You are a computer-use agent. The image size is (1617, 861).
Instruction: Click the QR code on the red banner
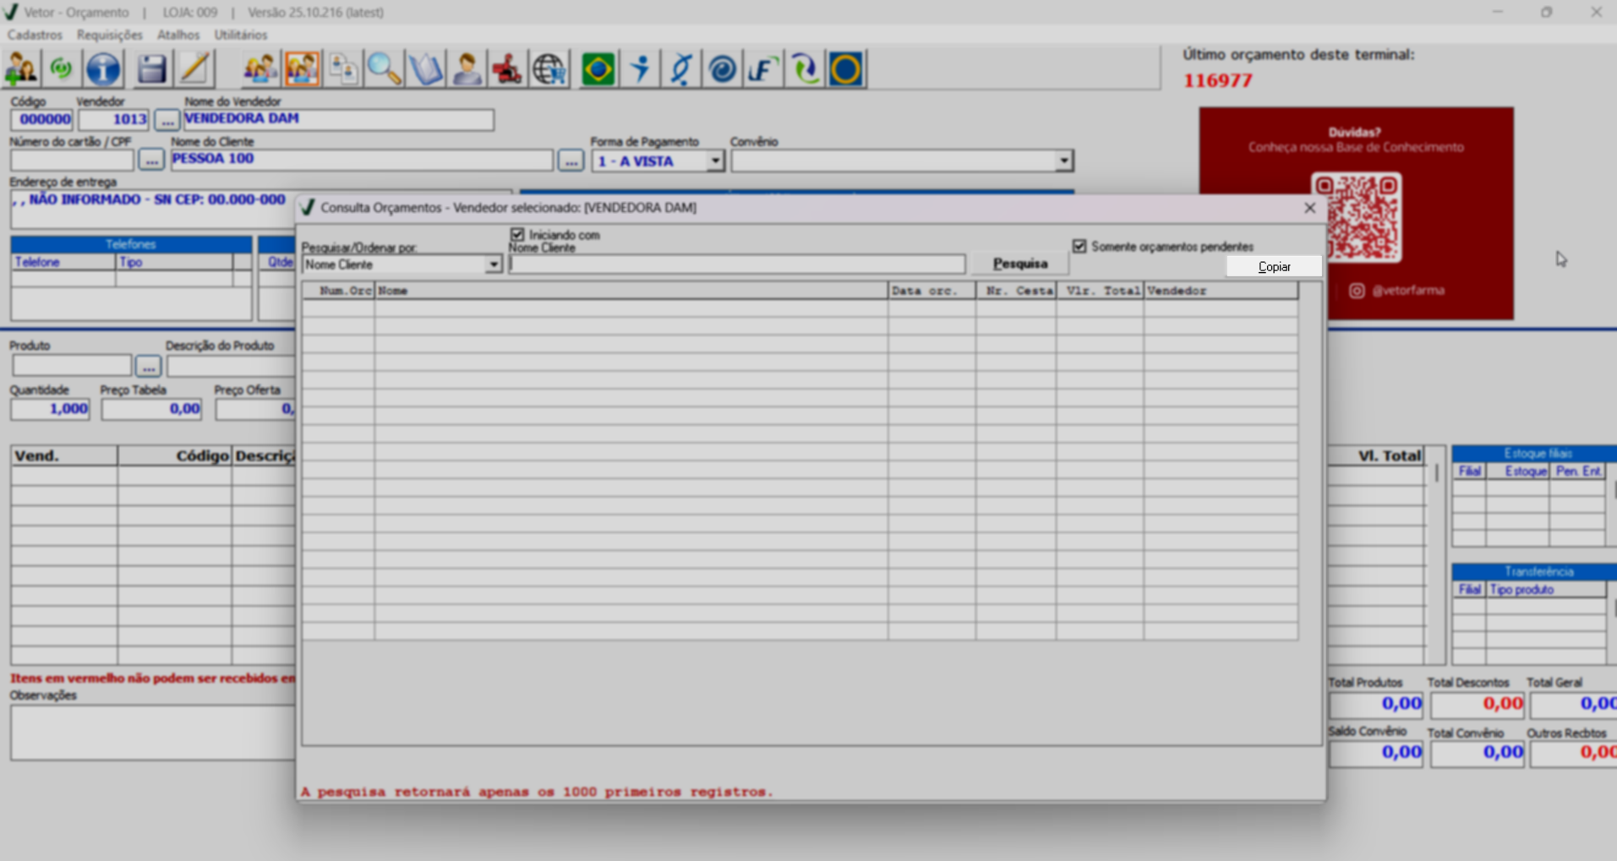(x=1356, y=217)
